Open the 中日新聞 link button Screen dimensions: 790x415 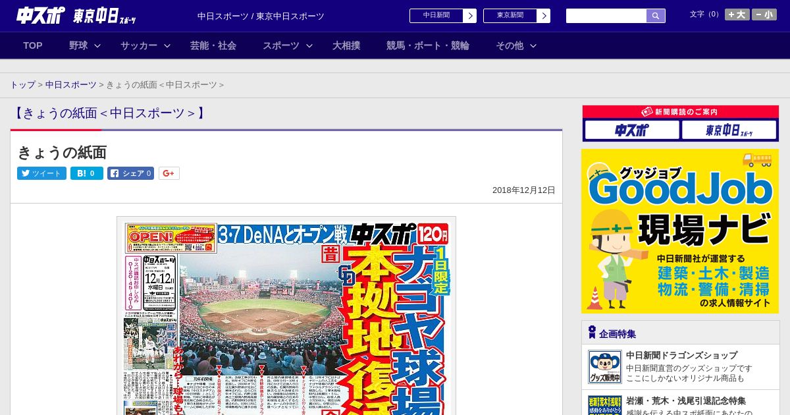pyautogui.click(x=443, y=16)
